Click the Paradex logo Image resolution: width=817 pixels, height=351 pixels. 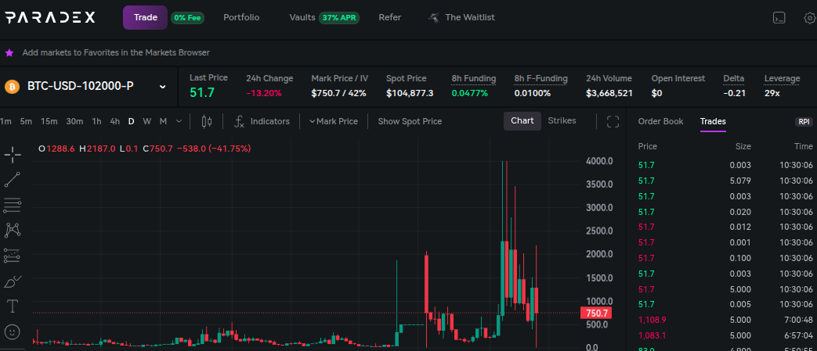tap(50, 18)
